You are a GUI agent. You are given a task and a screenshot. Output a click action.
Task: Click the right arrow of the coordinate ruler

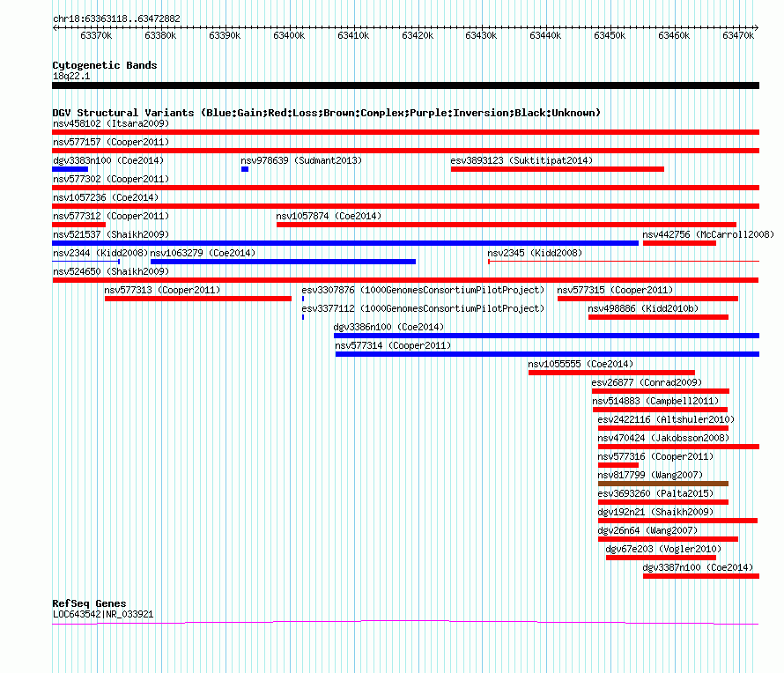click(x=757, y=27)
